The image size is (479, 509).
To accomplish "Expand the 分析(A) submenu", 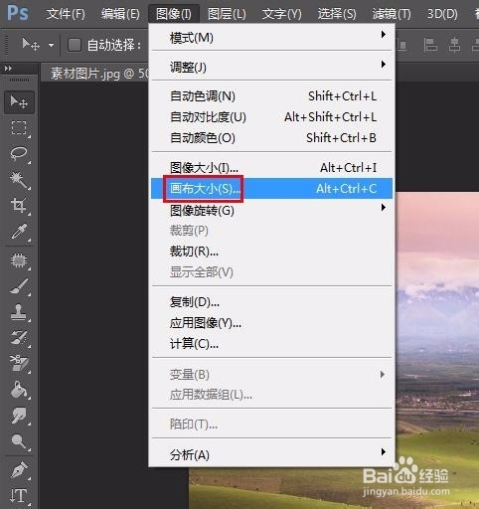I will pyautogui.click(x=271, y=454).
